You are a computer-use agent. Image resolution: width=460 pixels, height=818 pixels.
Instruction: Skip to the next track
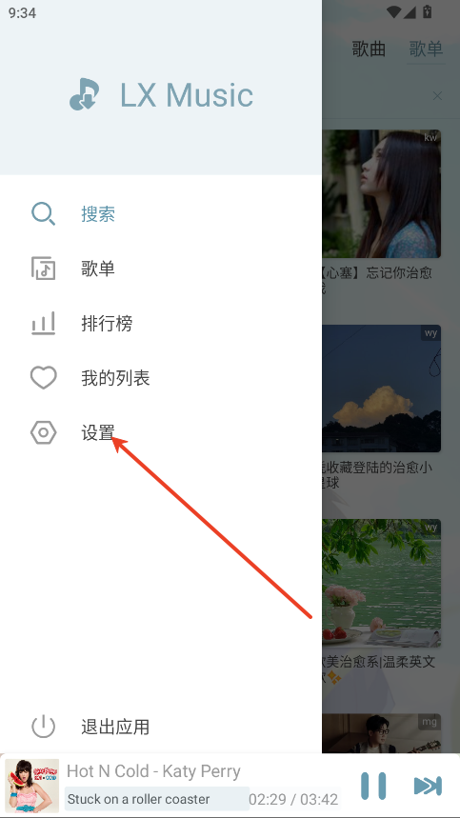429,786
